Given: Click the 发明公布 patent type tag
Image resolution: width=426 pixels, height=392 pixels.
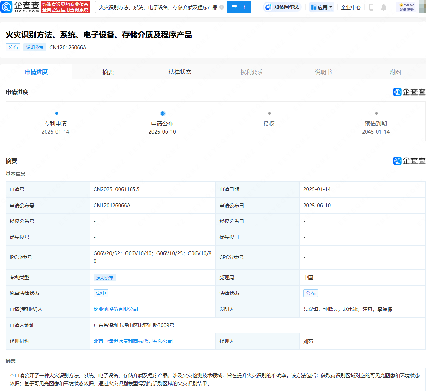Looking at the screenshot, I should click(x=105, y=277).
